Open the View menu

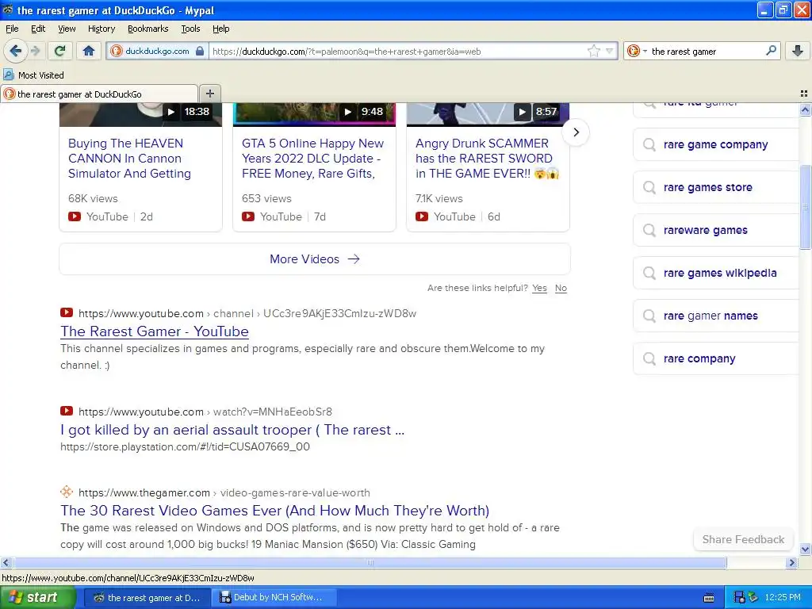pyautogui.click(x=67, y=29)
